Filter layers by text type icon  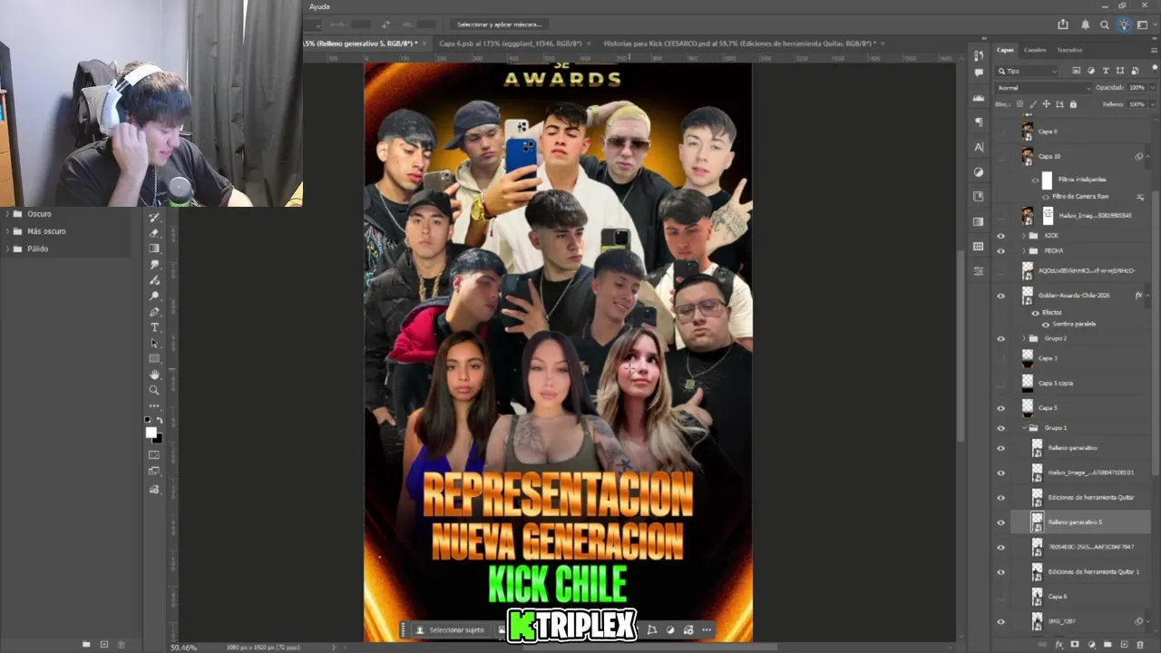[x=1105, y=71]
